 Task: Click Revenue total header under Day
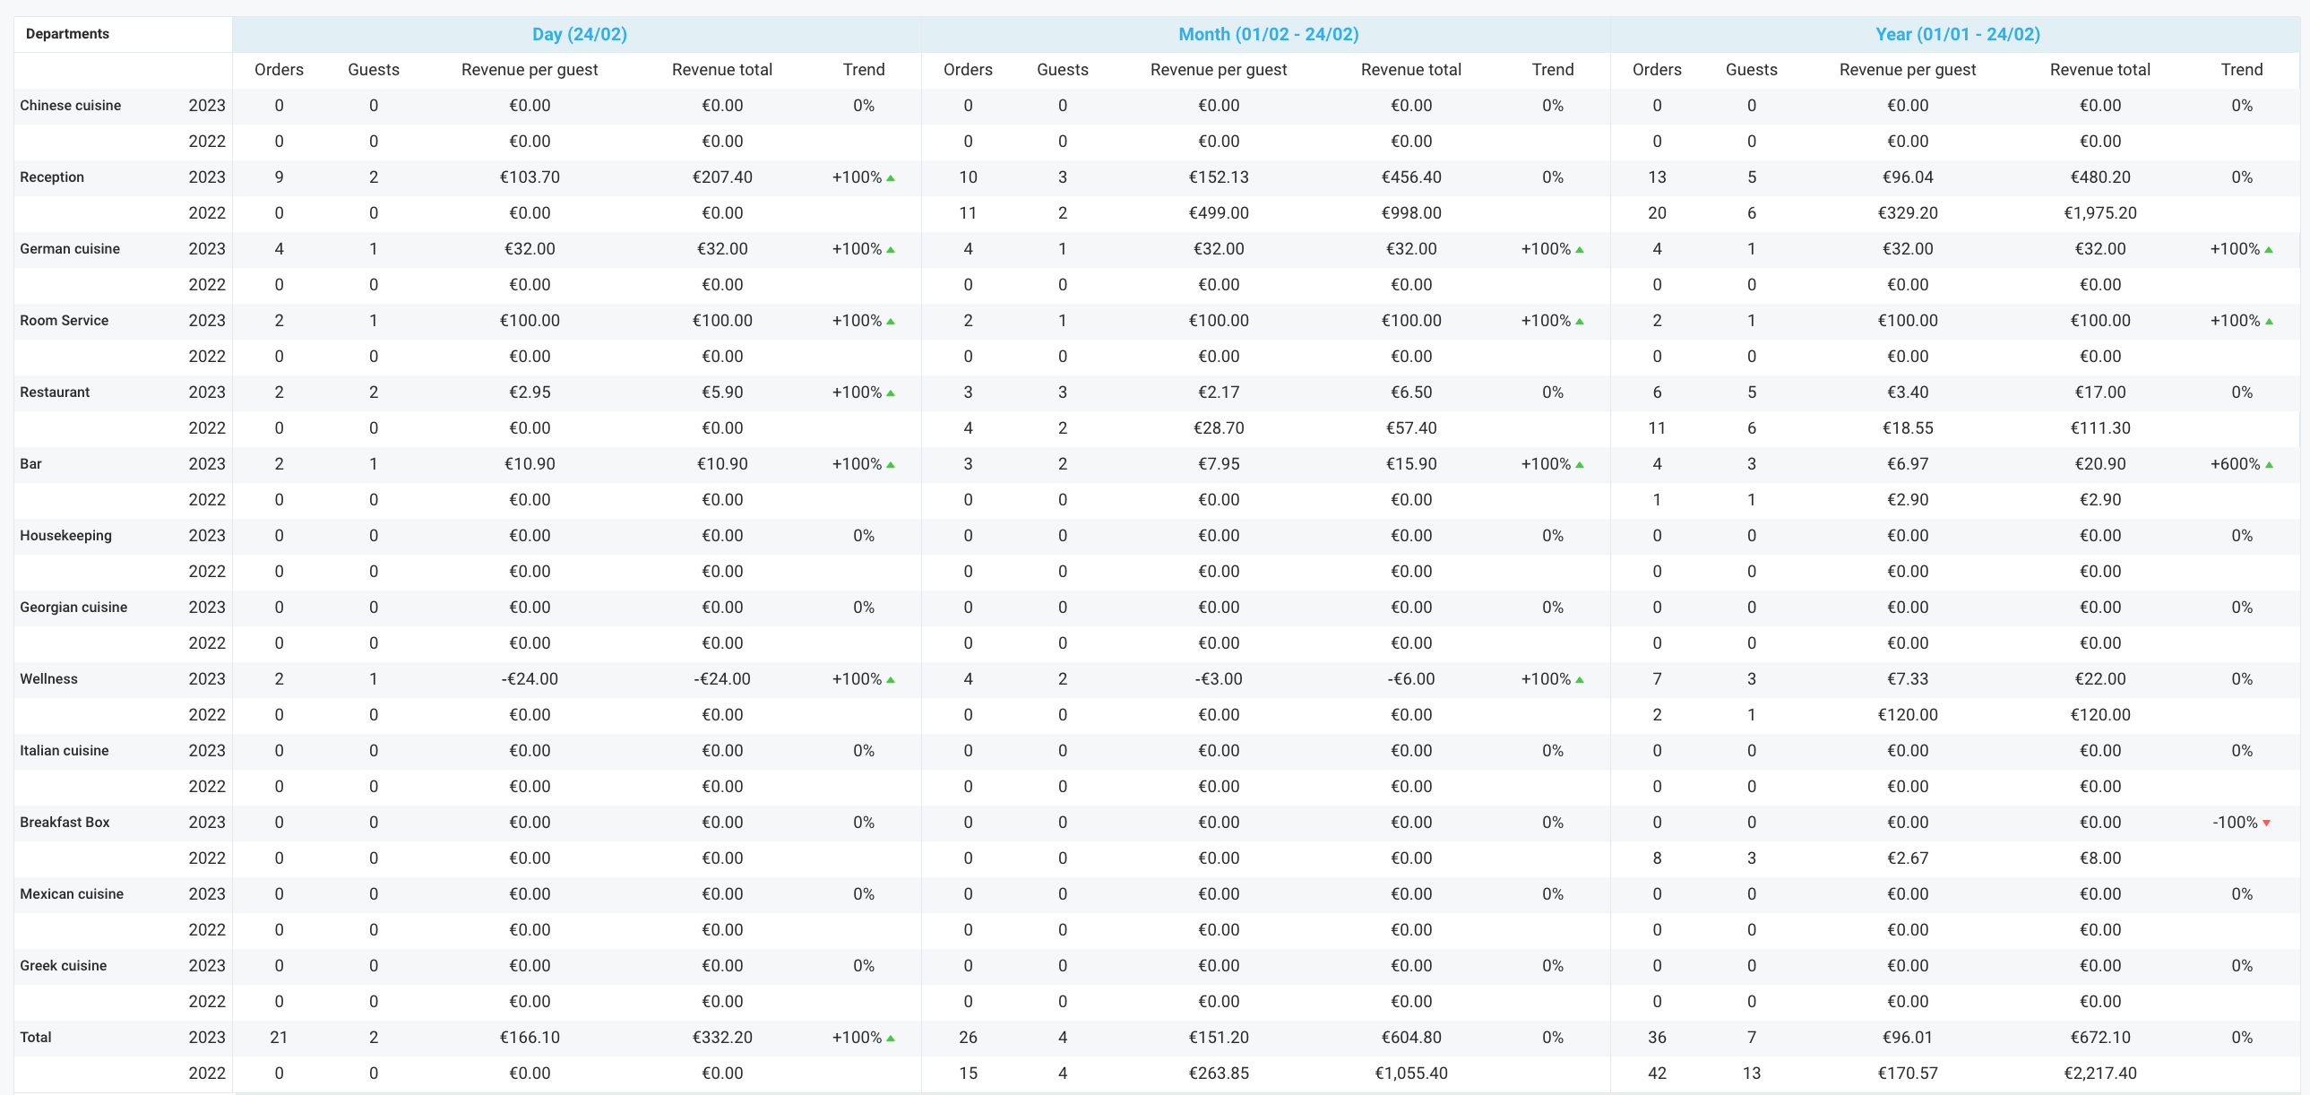pos(721,70)
